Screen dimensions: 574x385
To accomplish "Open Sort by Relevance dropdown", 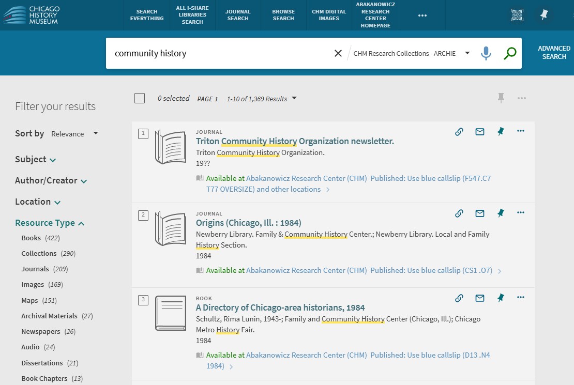I will pos(74,133).
